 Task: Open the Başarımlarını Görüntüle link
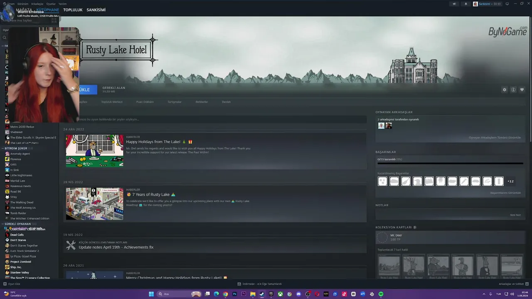point(505,193)
